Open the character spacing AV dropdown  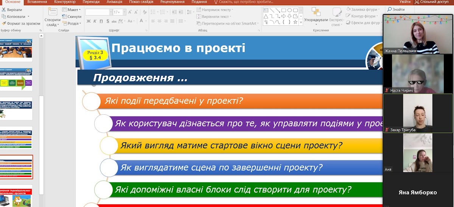tap(123, 21)
